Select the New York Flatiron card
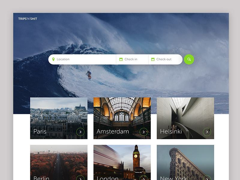Viewport: 240px width, 180px height. 185,160
